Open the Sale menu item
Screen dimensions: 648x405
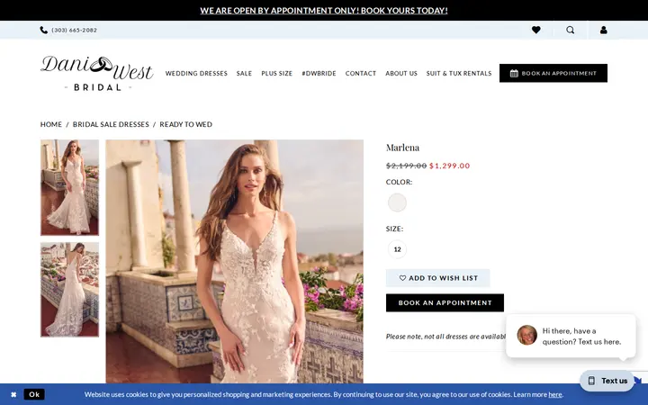pyautogui.click(x=244, y=73)
